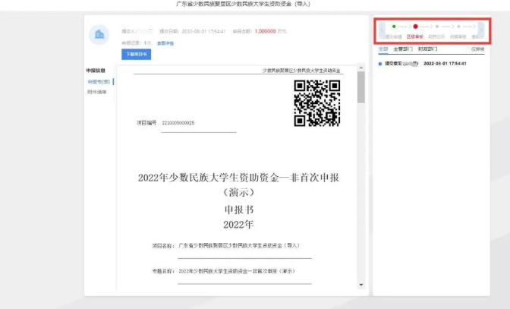Switch to the 主管部门 tab
510x309 pixels.
coord(403,49)
